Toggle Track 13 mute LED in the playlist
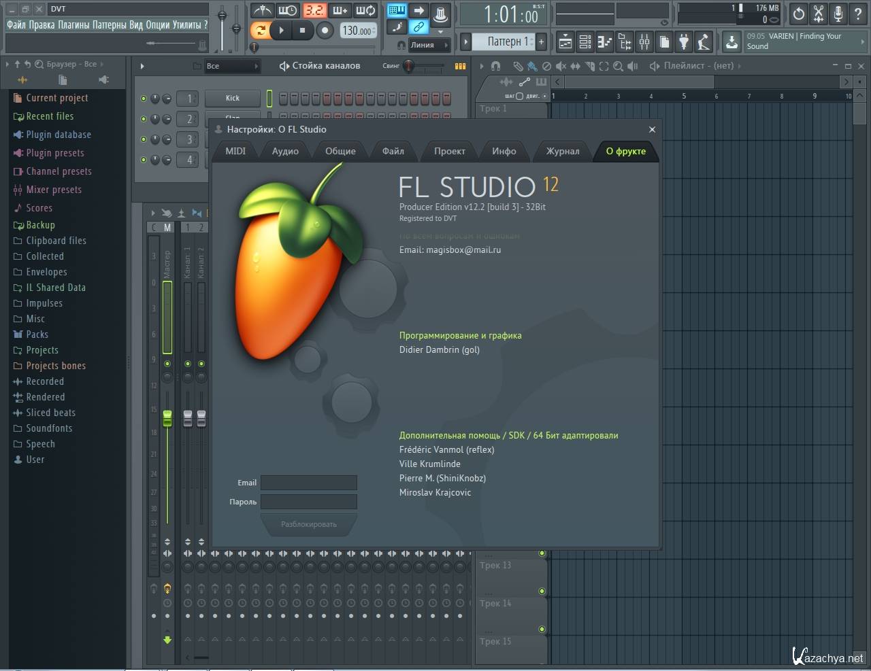The image size is (871, 671). [542, 553]
